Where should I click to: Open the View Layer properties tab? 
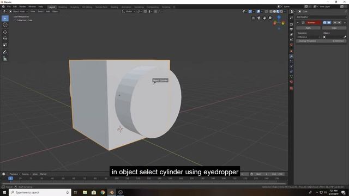(291, 34)
